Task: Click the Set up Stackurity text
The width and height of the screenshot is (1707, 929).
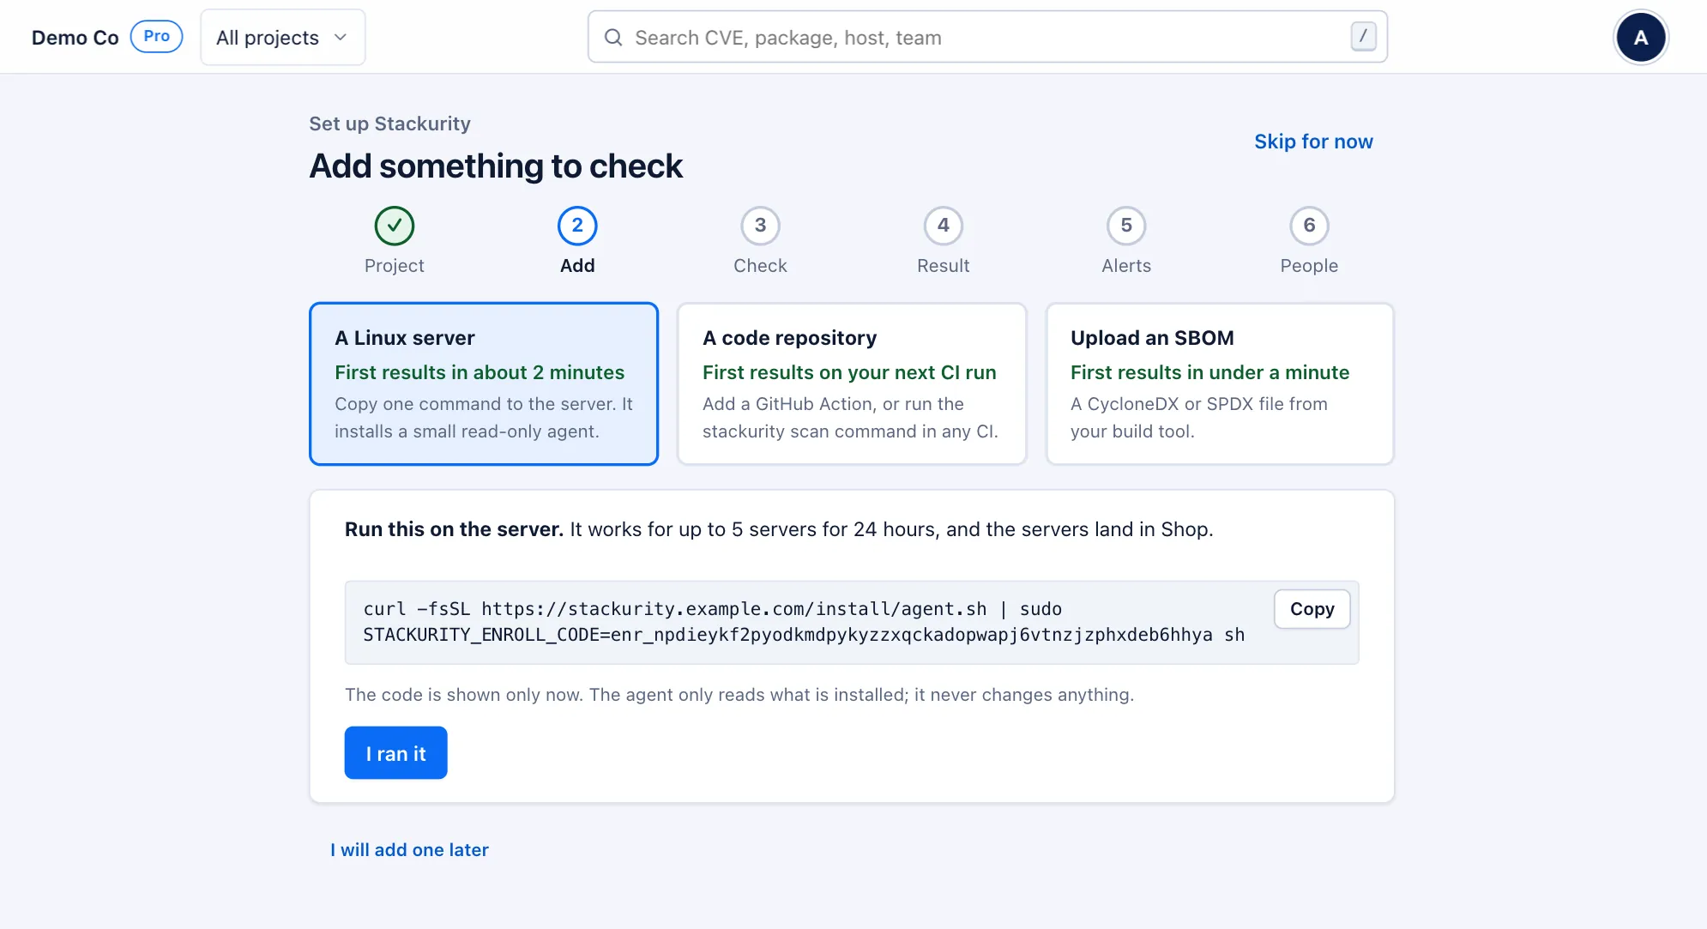Action: [389, 124]
